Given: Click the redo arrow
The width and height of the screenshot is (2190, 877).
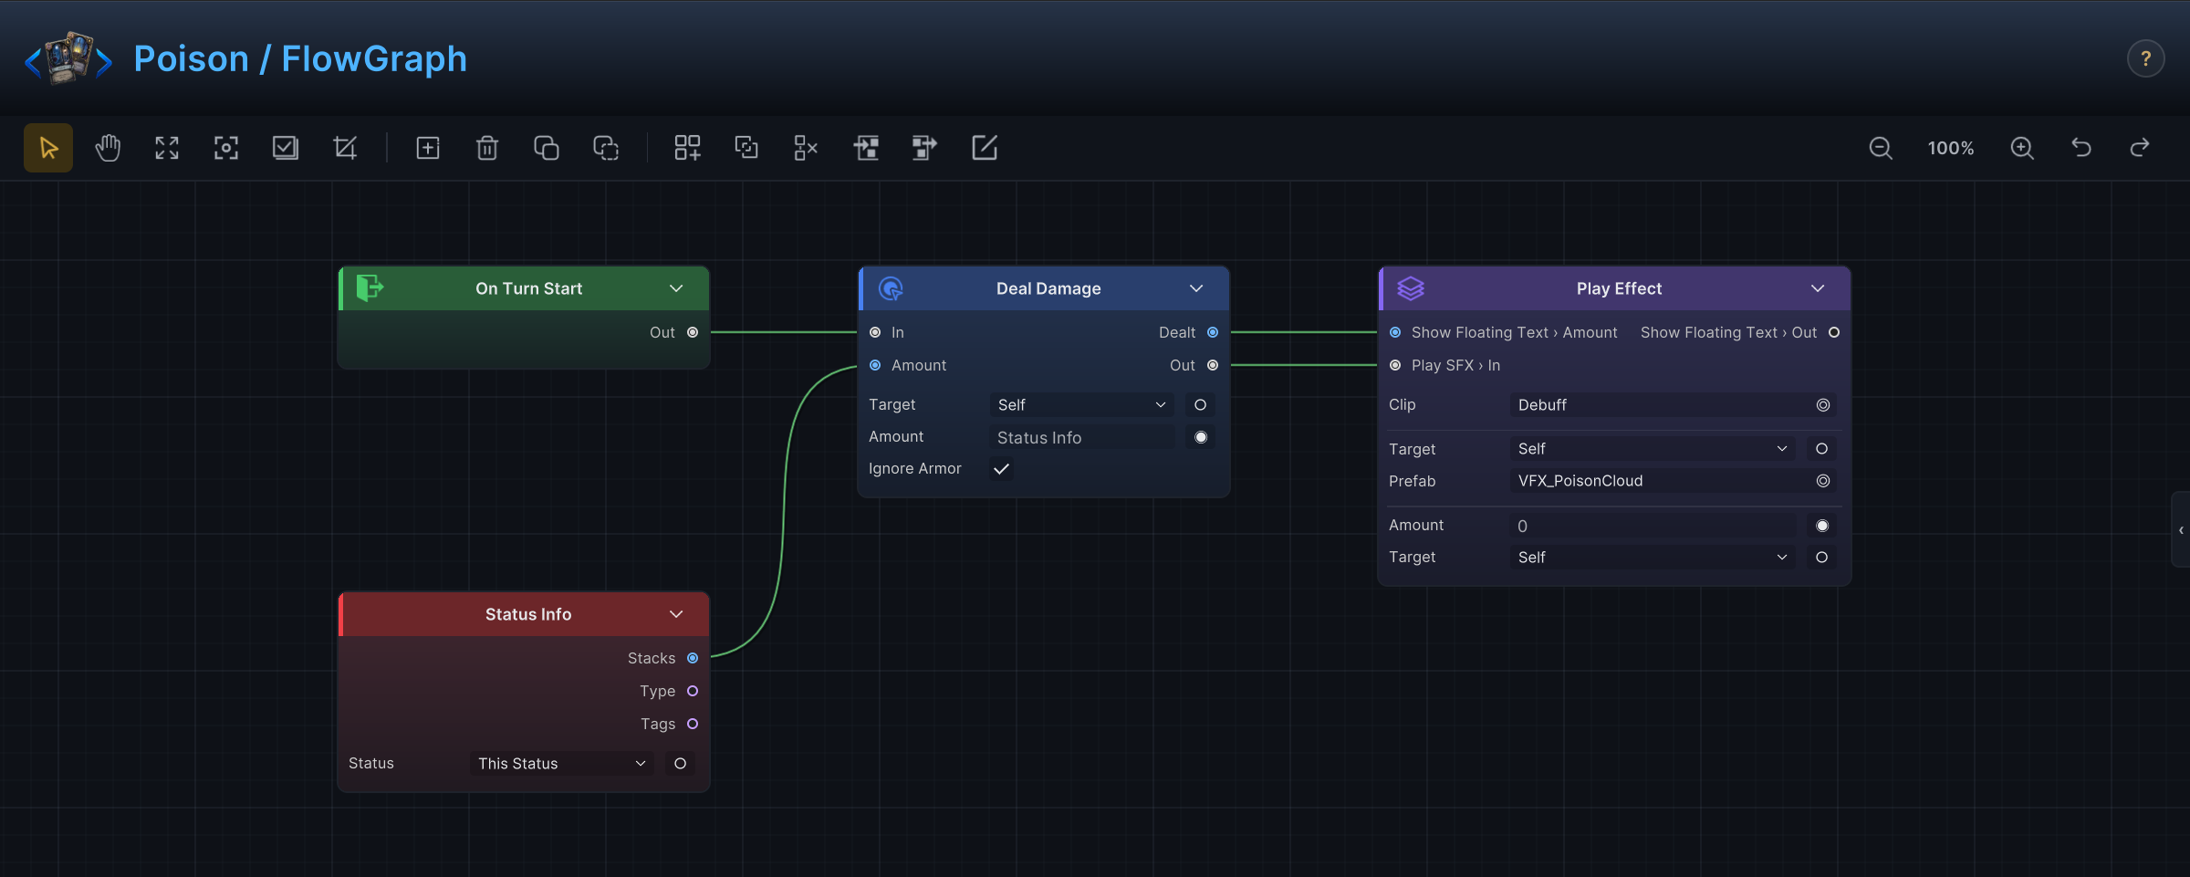Looking at the screenshot, I should coord(2140,148).
